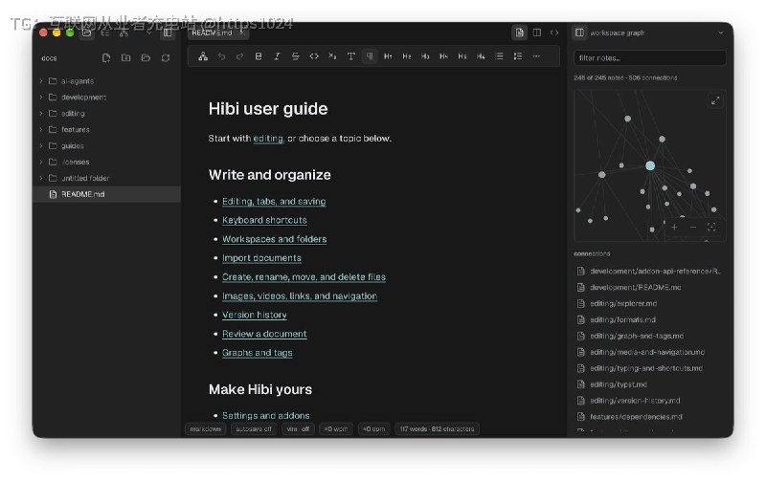The height and width of the screenshot is (481, 766).
Task: Expand the licenses folder
Action: [x=106, y=162]
